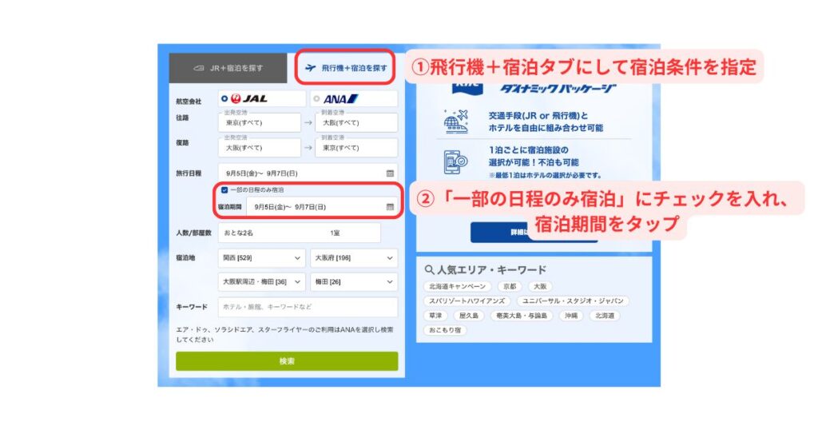Viewport: 818px width, 430px height.
Task: Select 北海道 keyword tag
Action: point(605,316)
